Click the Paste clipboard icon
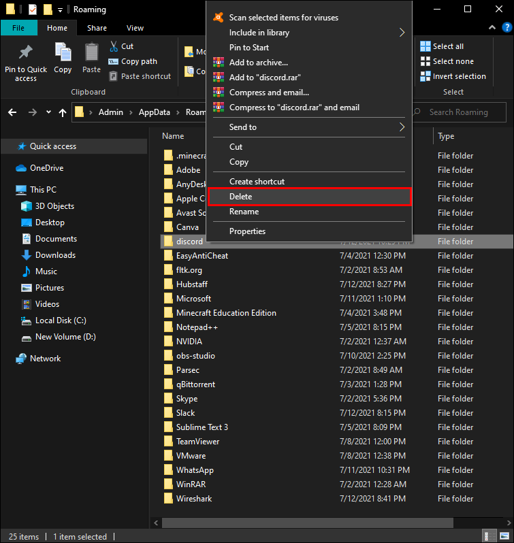514x543 pixels. pyautogui.click(x=91, y=52)
